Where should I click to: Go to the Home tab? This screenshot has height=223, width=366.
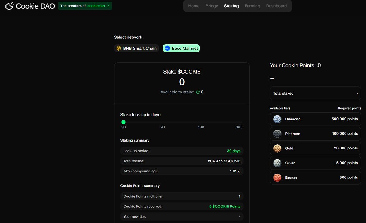194,6
